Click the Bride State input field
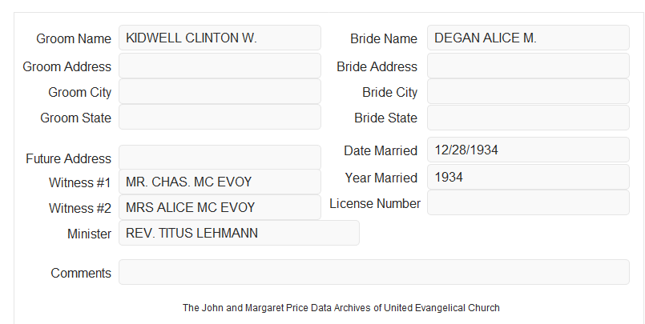Screen dimensions: 645x324 [528, 118]
